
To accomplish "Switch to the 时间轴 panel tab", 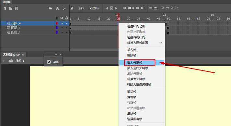I will click(x=6, y=2).
